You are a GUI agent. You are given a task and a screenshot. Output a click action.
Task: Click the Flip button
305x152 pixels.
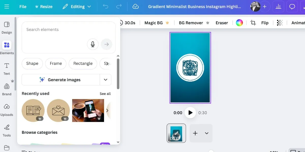(x=265, y=23)
